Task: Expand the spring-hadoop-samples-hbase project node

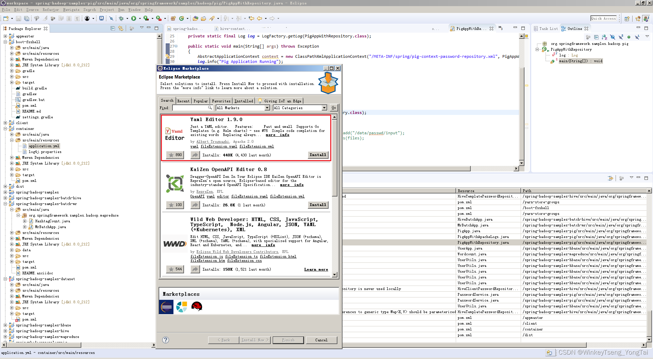Action: [5, 325]
